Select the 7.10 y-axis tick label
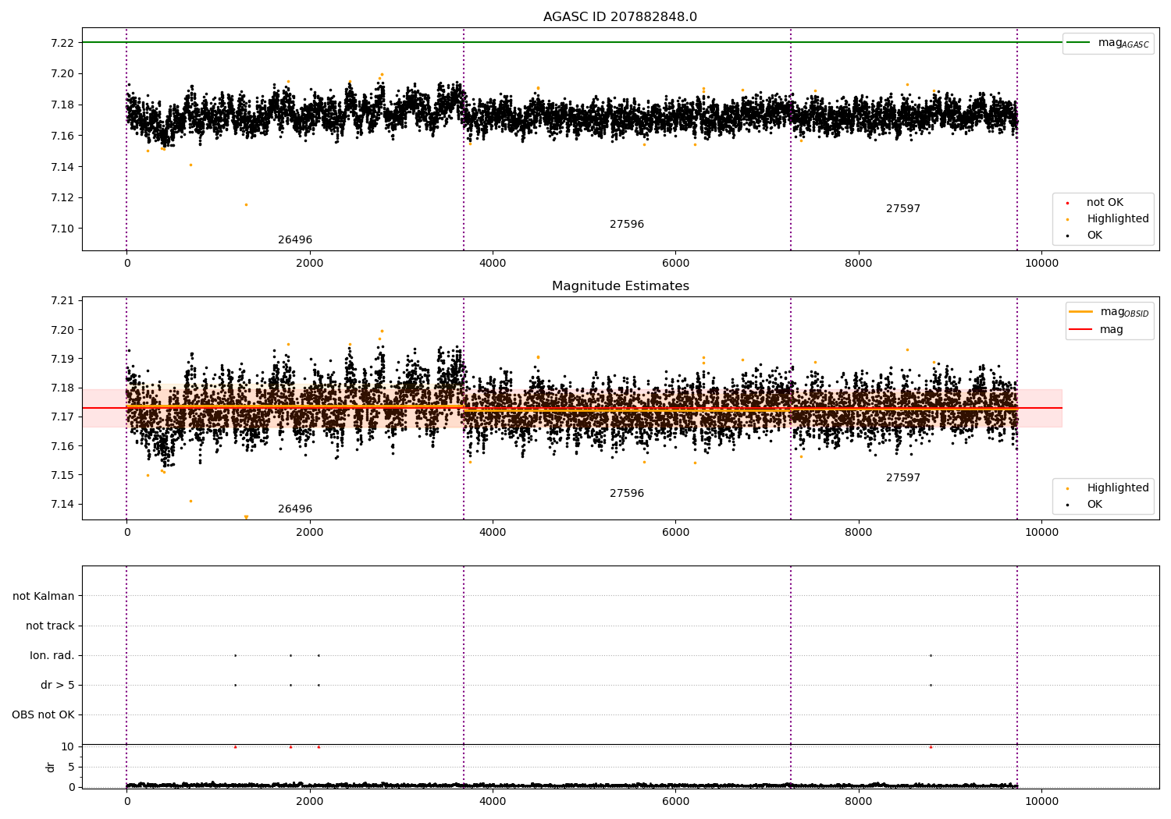The width and height of the screenshot is (1171, 819). pyautogui.click(x=61, y=229)
